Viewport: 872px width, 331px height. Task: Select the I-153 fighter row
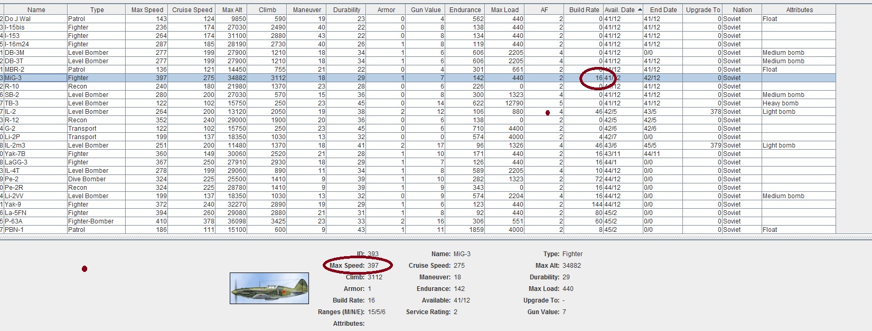418,35
